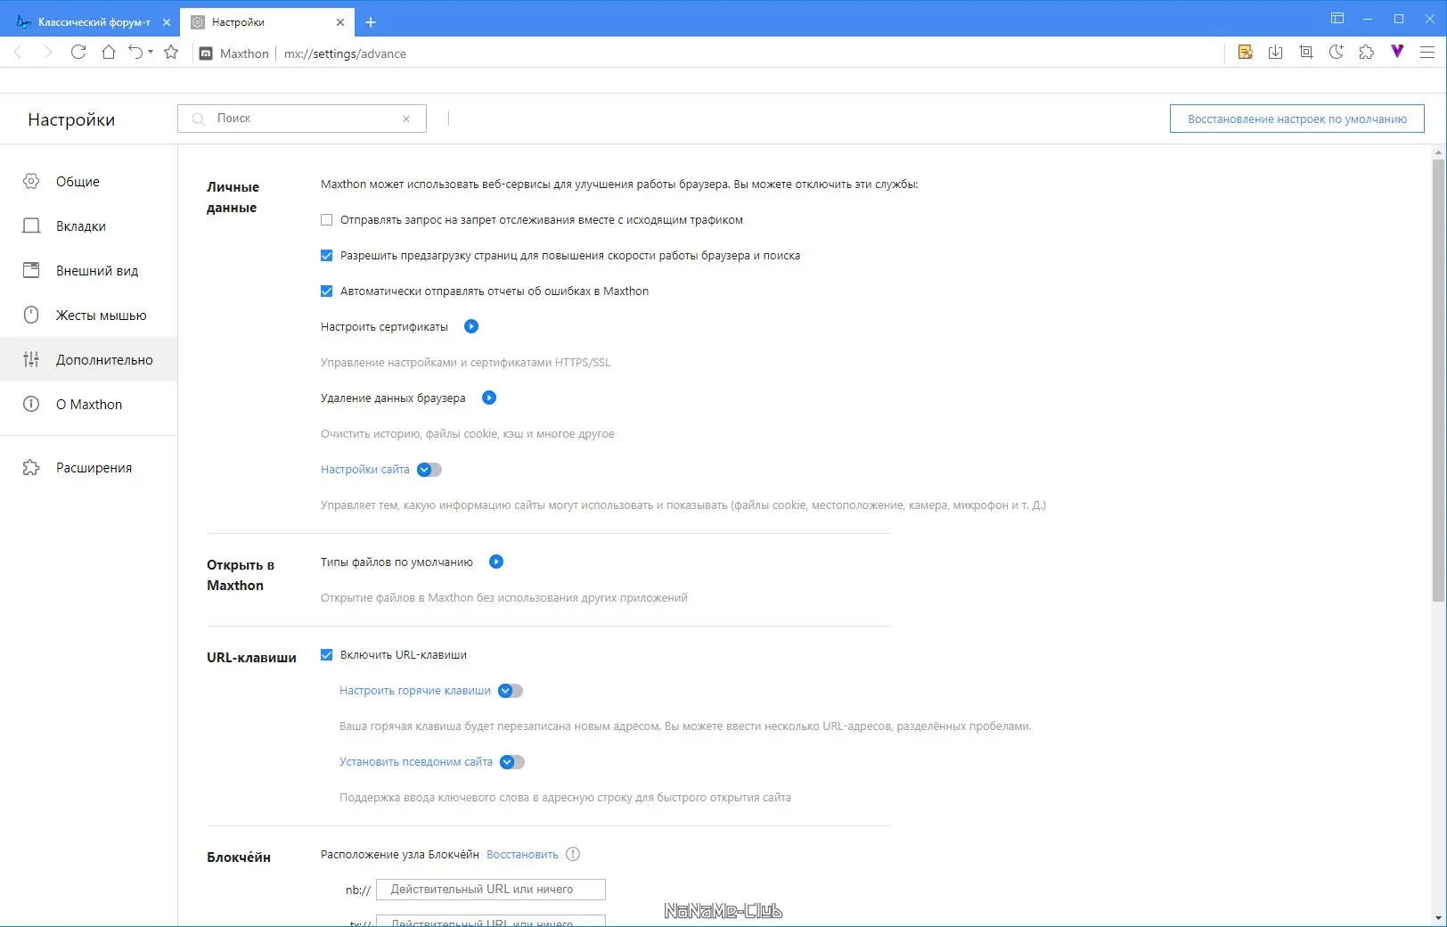Reload the page with the refresh icon
This screenshot has width=1447, height=927.
78,53
